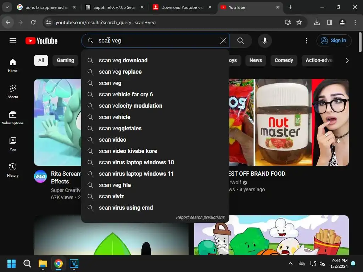Open Shorts in the sidebar
The height and width of the screenshot is (272, 363).
click(13, 92)
